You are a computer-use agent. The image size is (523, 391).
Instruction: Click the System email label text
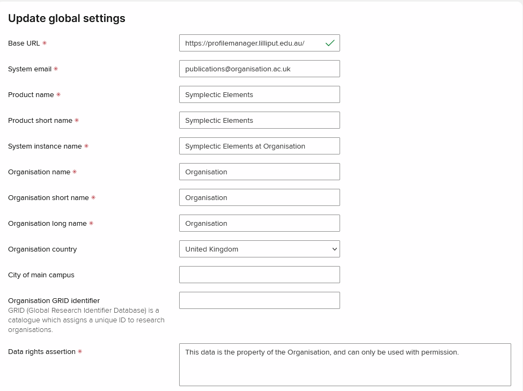(30, 69)
